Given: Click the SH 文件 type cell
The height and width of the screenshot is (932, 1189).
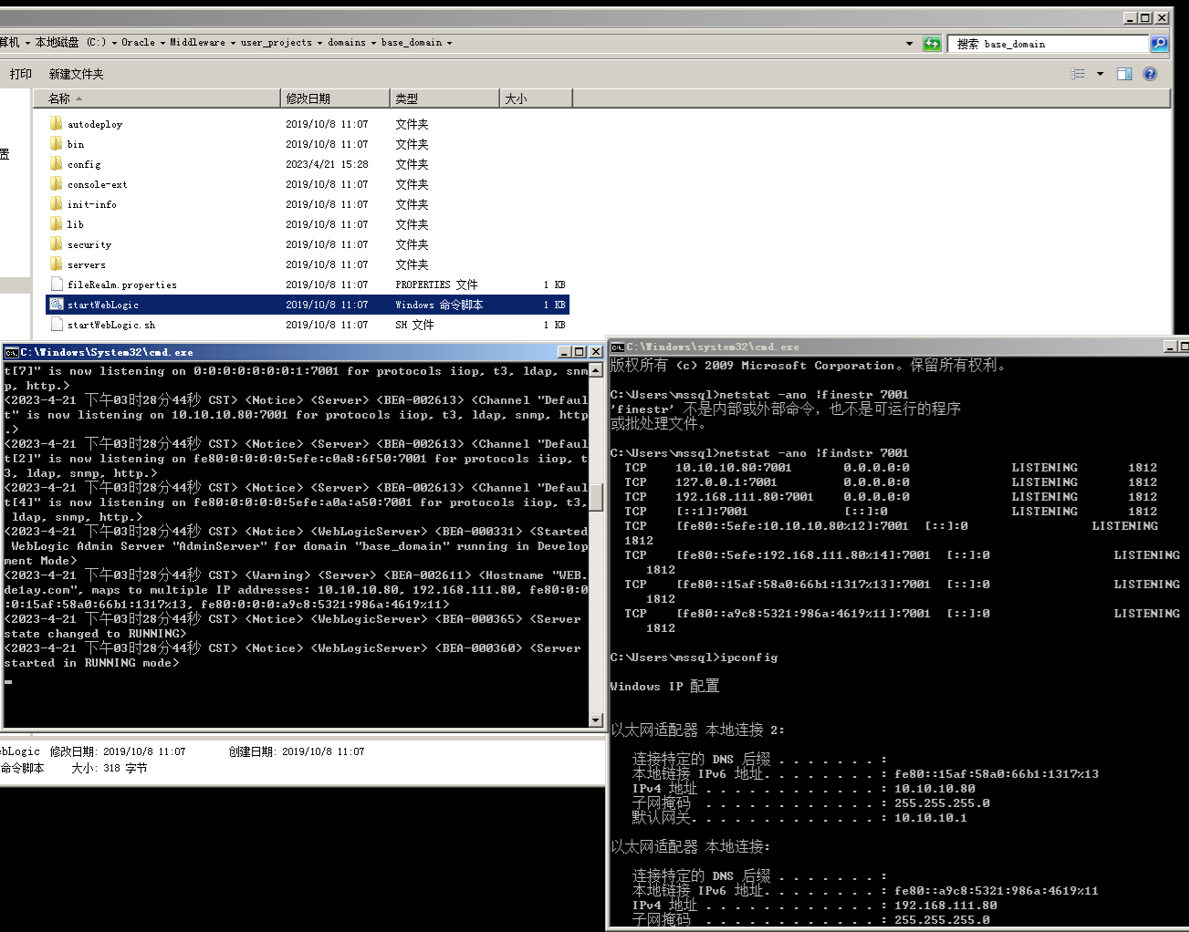Looking at the screenshot, I should pos(414,325).
